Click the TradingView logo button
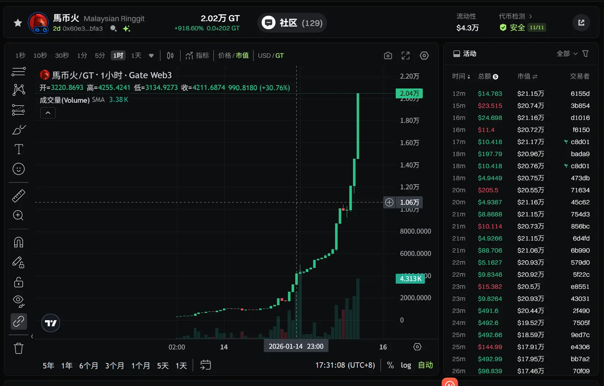 [x=51, y=323]
